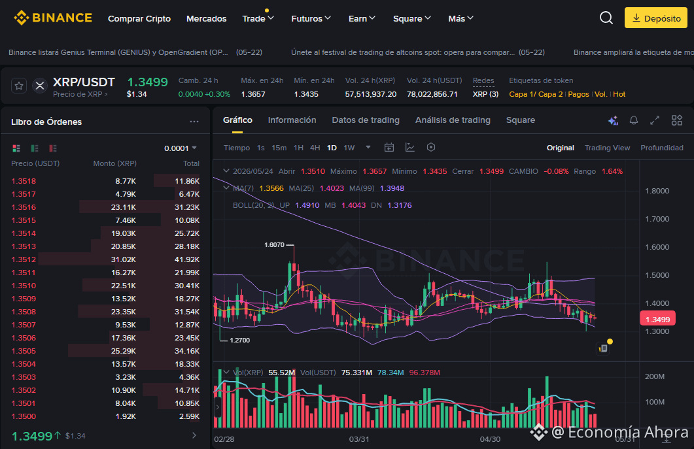Open chart layout grid icon
The height and width of the screenshot is (449, 694).
[x=677, y=120]
